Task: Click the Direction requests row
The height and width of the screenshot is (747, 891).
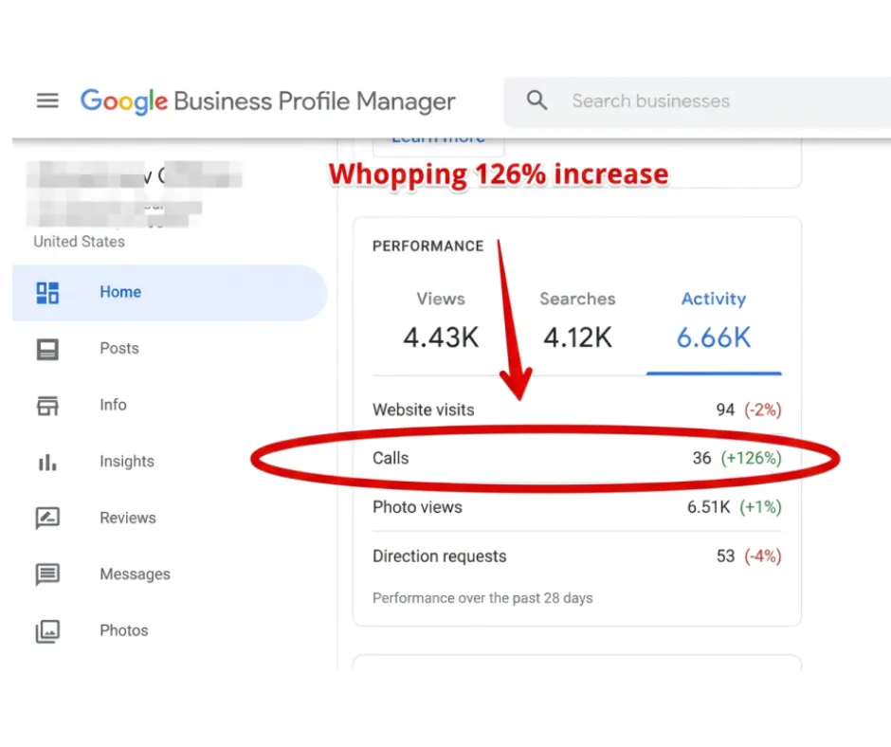Action: (576, 556)
